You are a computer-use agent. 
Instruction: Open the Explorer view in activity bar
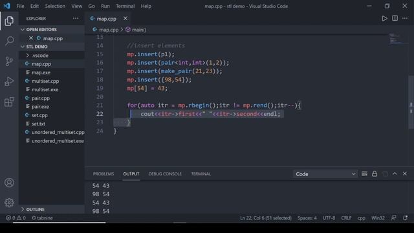pos(9,21)
